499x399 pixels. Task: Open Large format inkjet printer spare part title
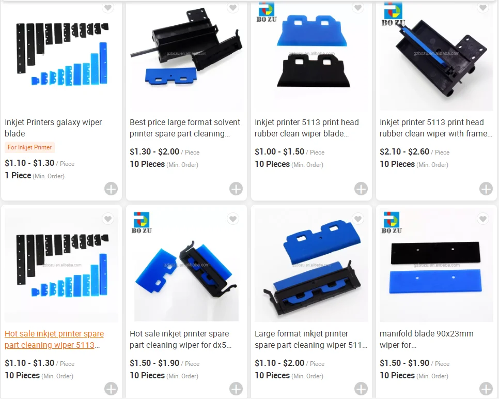click(x=311, y=339)
